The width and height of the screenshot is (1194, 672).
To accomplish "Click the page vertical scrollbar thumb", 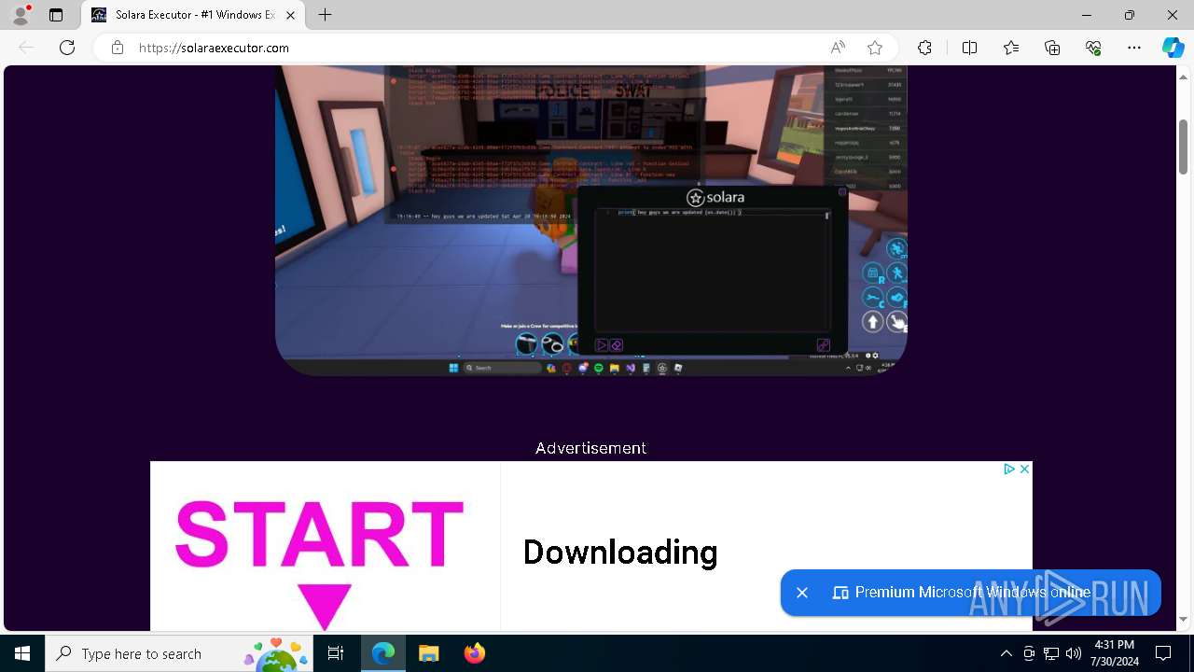I will (x=1184, y=147).
